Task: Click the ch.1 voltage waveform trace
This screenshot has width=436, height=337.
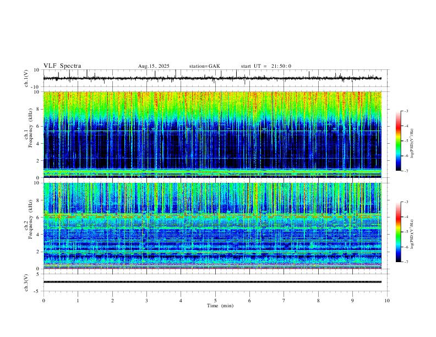Action: (212, 78)
